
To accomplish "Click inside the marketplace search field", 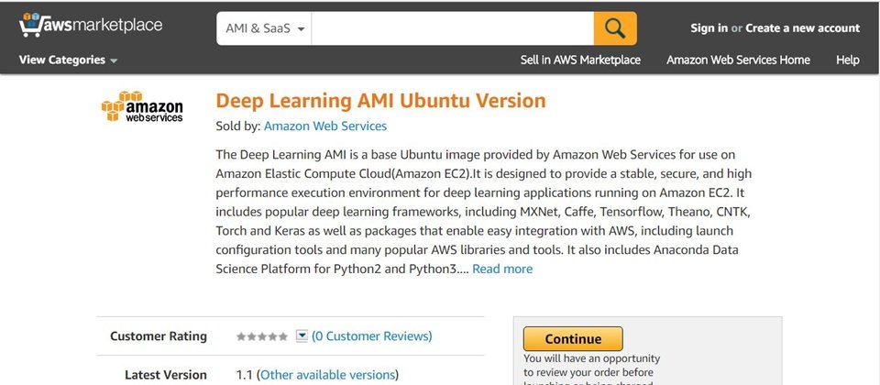I will [x=452, y=28].
